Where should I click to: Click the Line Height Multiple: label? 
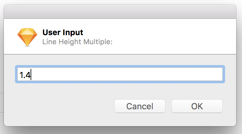77,42
